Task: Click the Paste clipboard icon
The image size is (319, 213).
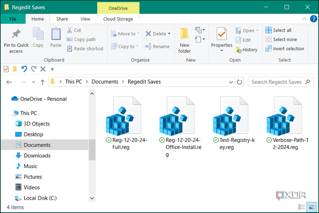Action: 56,35
